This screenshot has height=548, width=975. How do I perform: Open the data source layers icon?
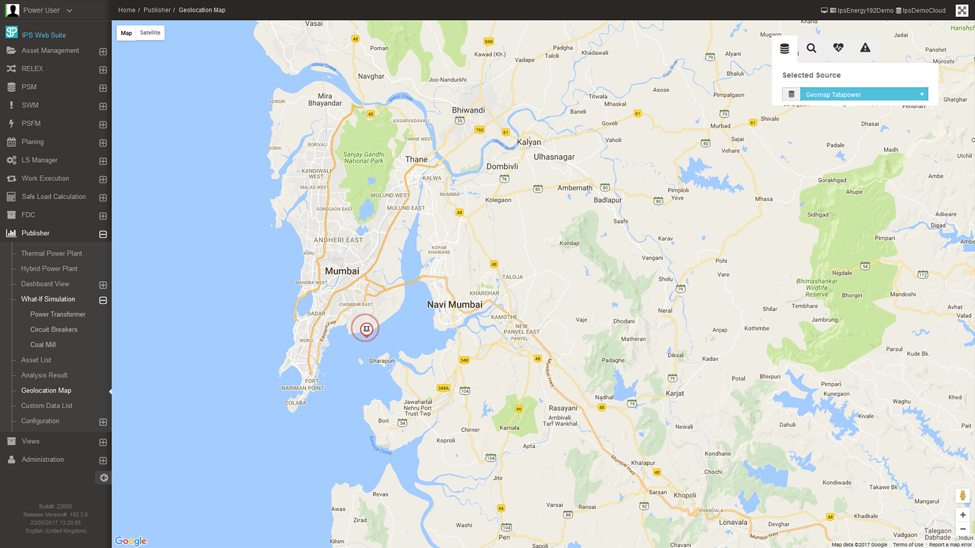784,49
